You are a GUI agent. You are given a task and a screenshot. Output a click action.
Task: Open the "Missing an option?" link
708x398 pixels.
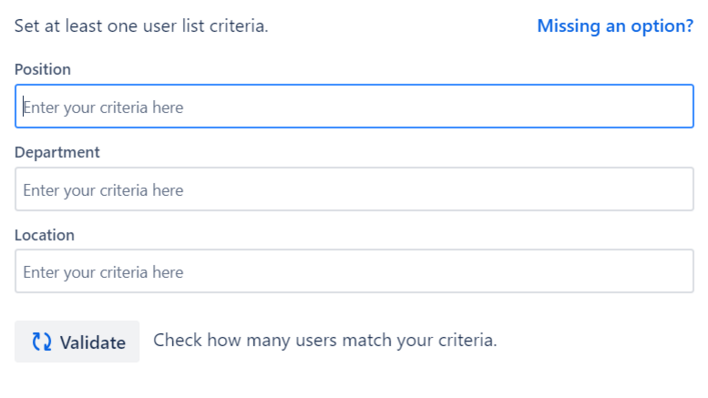(x=615, y=26)
